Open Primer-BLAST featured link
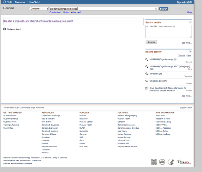Viewport: 202px width, 172px height. point(123,144)
